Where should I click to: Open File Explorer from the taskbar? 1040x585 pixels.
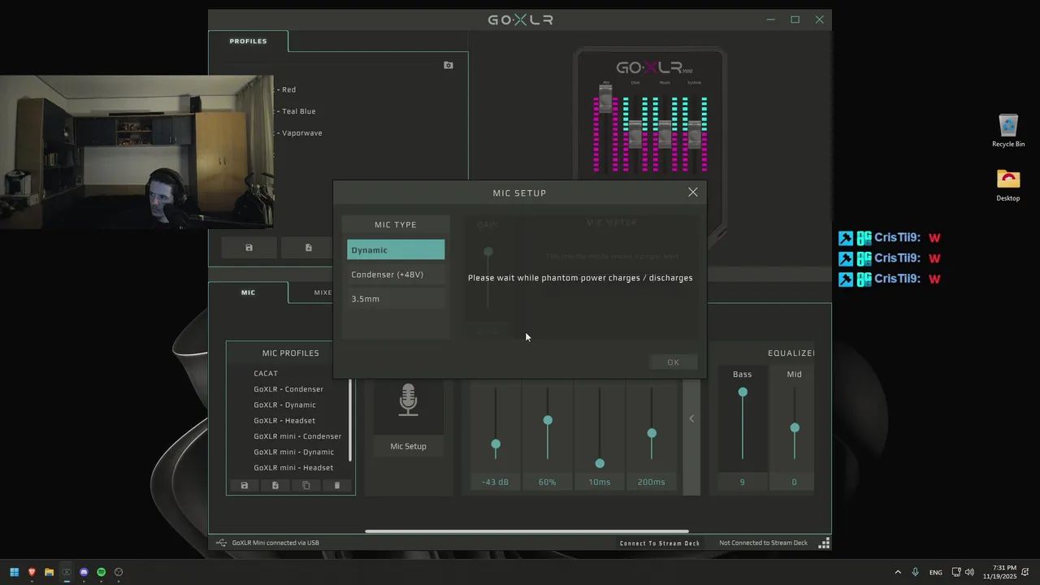pyautogui.click(x=49, y=572)
